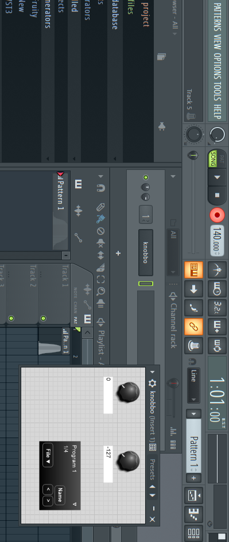Toggle the metronome icon in the toolbar
The image size is (229, 542).
pyautogui.click(x=218, y=270)
